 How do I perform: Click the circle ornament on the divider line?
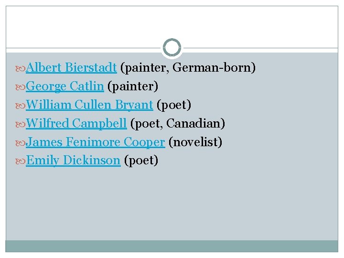[x=172, y=48]
